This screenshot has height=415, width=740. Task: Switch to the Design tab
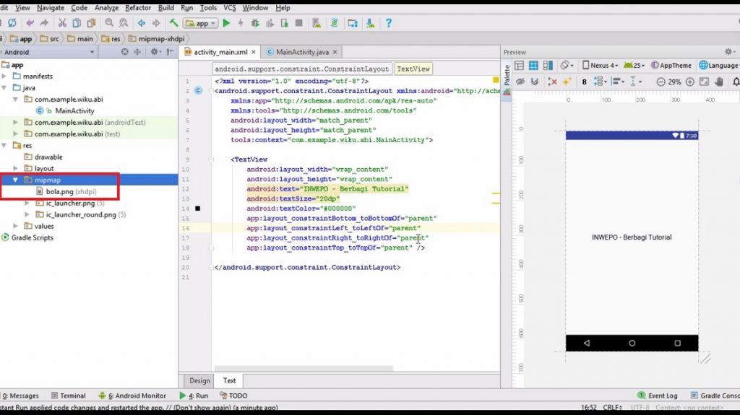[x=199, y=380]
